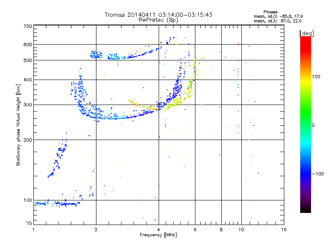Click the 'RwPretec (8p)' subtitle
Image resolution: width=334 pixels, height=250 pixels.
(158, 20)
